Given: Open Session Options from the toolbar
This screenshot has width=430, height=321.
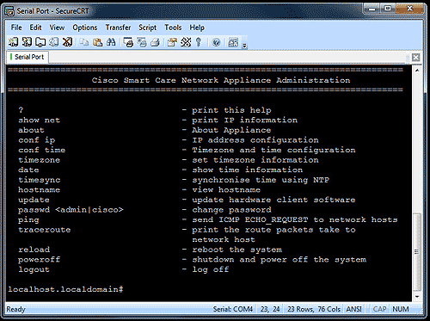Looking at the screenshot, I should pos(172,42).
